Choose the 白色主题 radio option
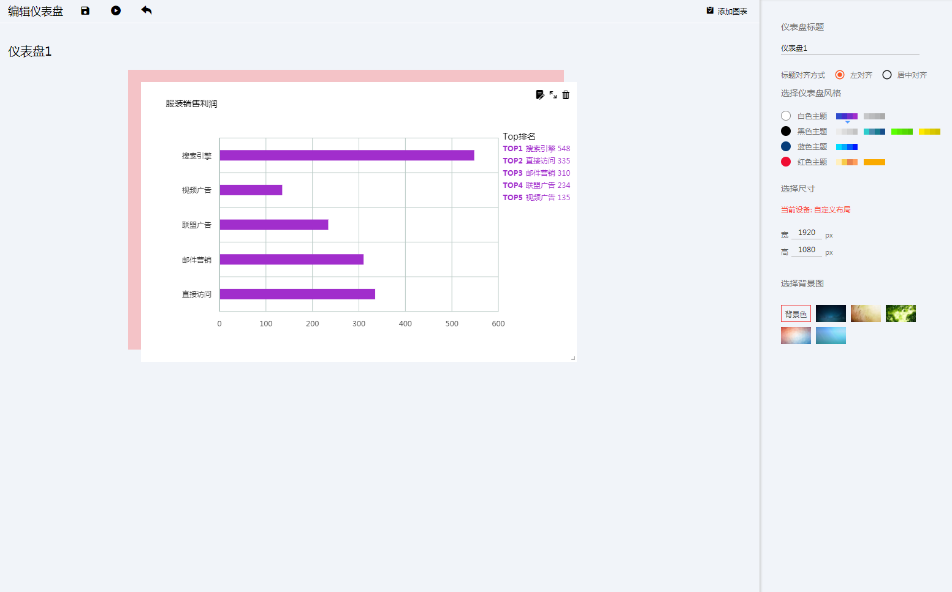952x592 pixels. pyautogui.click(x=786, y=116)
